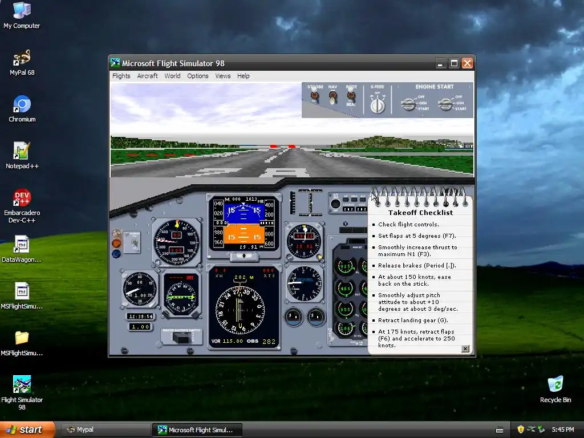This screenshot has width=584, height=438.
Task: Click the digital clock reading 12:39:54
Action: click(140, 316)
